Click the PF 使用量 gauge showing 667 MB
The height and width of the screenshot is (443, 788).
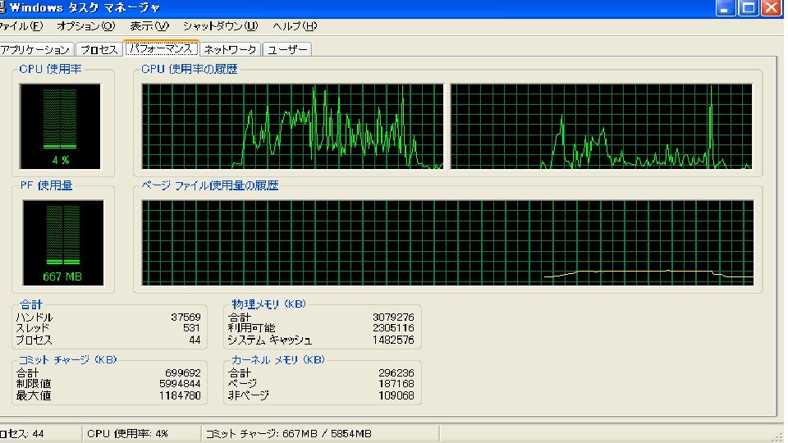[63, 243]
